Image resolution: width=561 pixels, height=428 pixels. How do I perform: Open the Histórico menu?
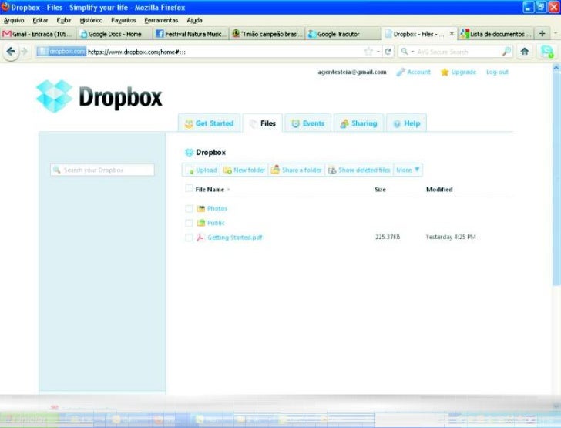point(91,20)
